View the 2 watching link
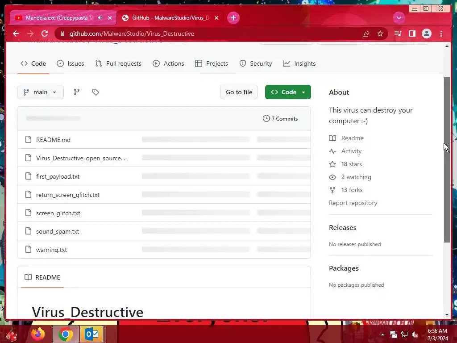 click(x=350, y=177)
